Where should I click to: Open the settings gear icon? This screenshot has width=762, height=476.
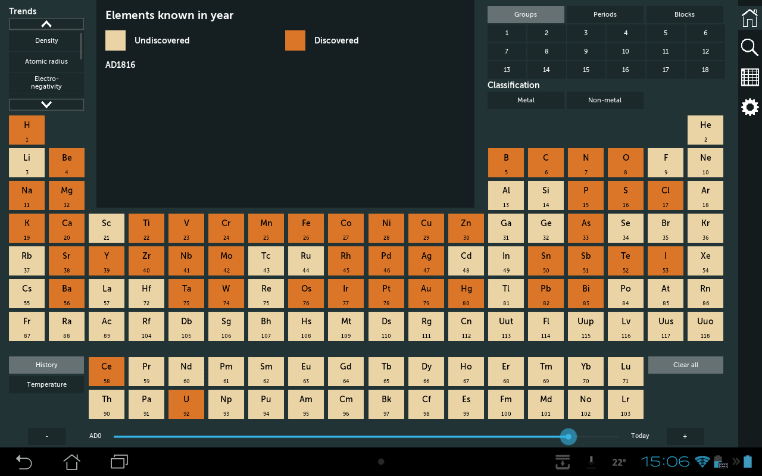(x=749, y=107)
